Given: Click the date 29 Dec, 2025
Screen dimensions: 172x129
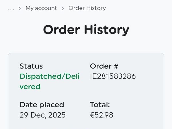Looking at the screenshot, I should [x=42, y=115].
